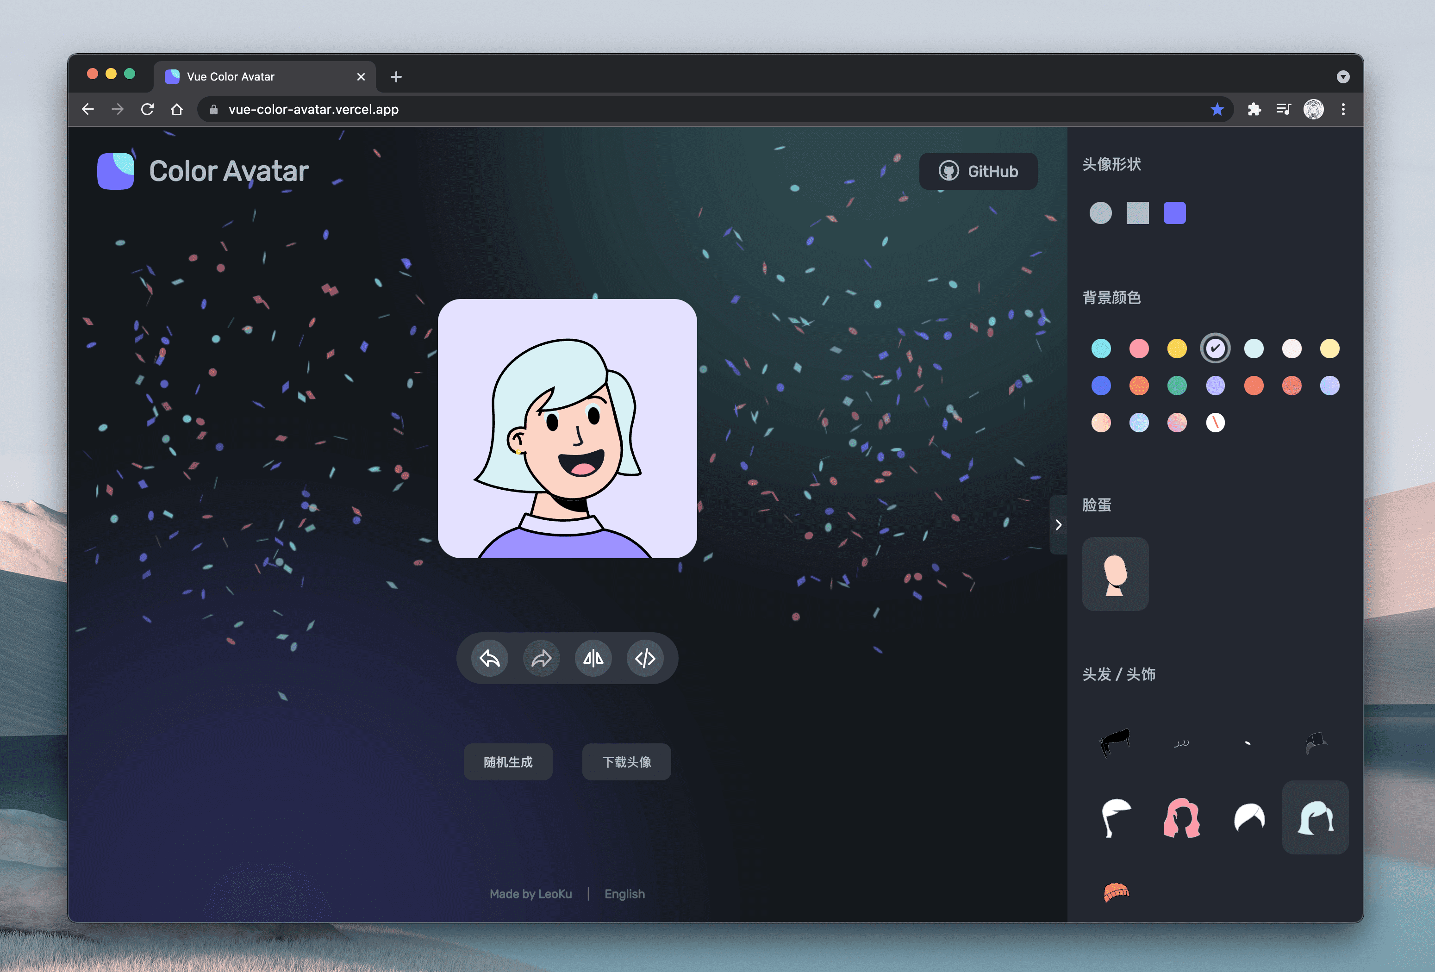Open the browser home page
The image size is (1435, 972).
(x=176, y=109)
